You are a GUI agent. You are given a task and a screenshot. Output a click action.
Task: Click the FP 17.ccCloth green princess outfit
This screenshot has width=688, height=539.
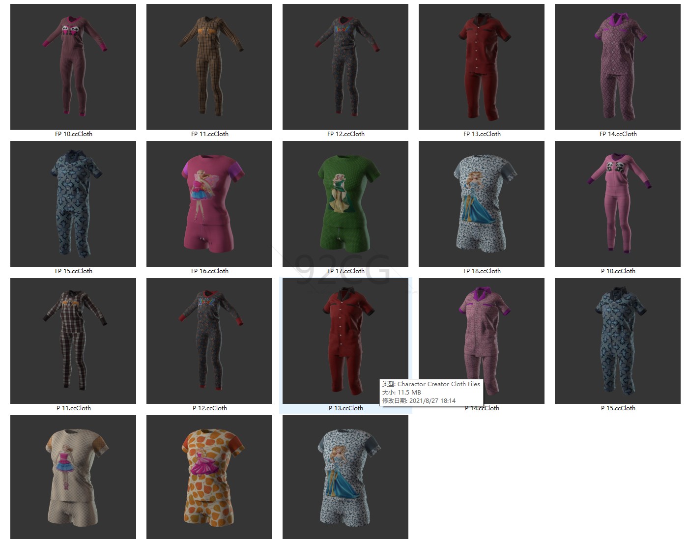tap(344, 202)
